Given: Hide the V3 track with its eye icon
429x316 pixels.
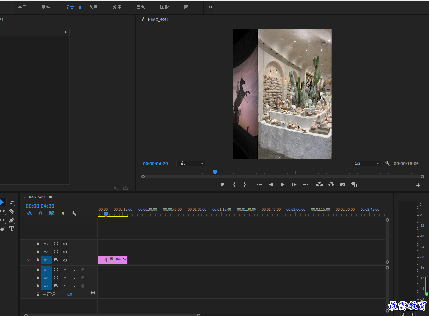Looking at the screenshot, I should (x=65, y=244).
